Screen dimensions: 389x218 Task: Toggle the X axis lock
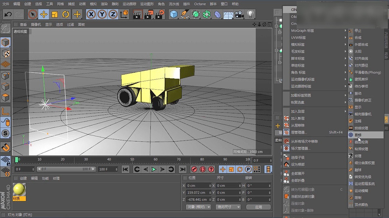click(91, 14)
